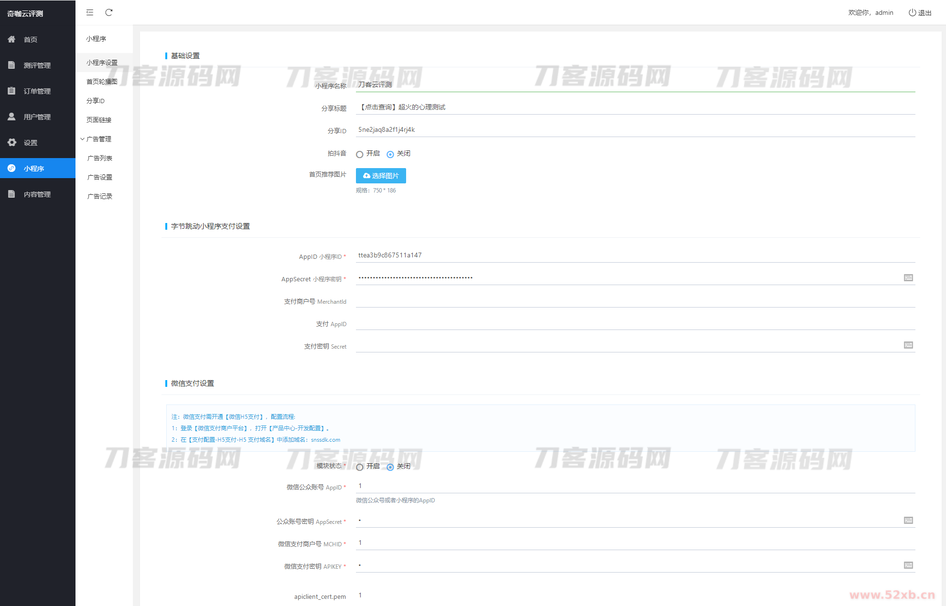
Task: Enable 拍抖音 with the 开启 radio
Action: pyautogui.click(x=360, y=154)
